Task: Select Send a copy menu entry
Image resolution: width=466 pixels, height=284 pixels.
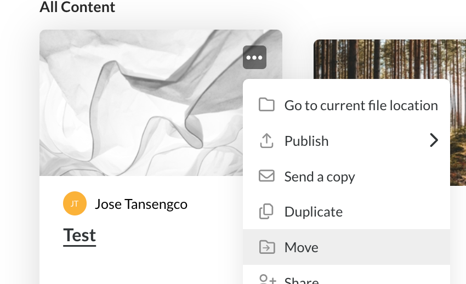Action: 320,177
